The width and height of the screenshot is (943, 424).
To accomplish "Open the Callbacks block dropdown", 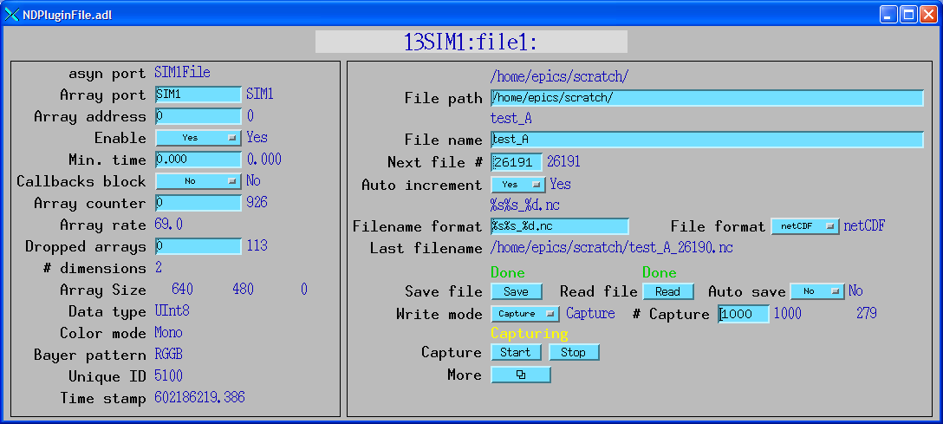I will (198, 181).
